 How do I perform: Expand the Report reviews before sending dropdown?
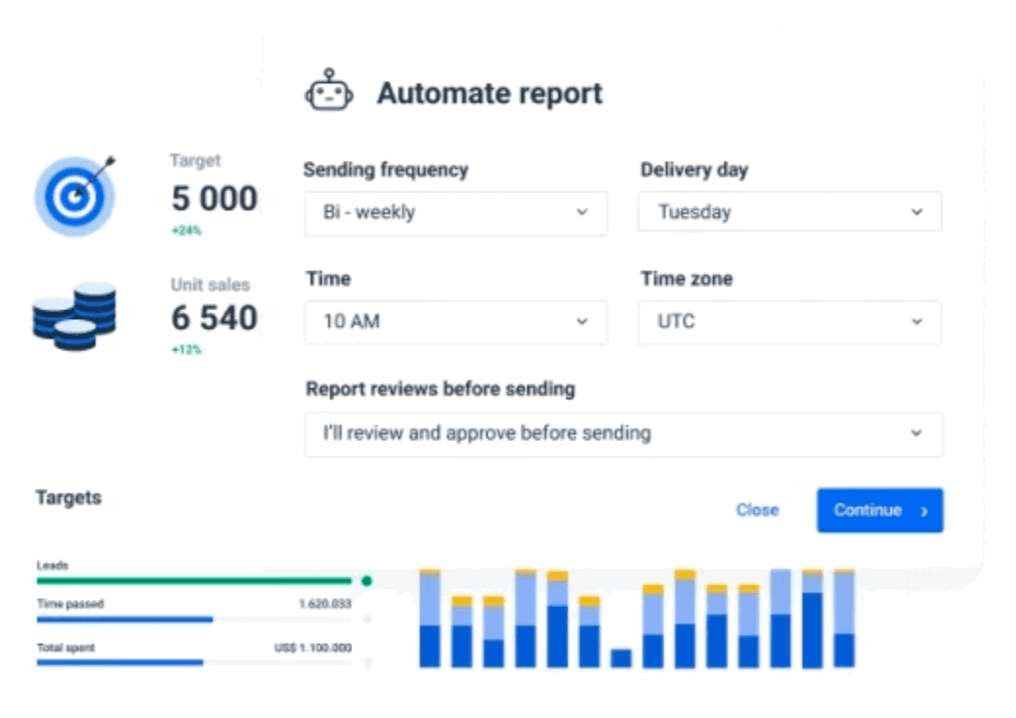(622, 435)
